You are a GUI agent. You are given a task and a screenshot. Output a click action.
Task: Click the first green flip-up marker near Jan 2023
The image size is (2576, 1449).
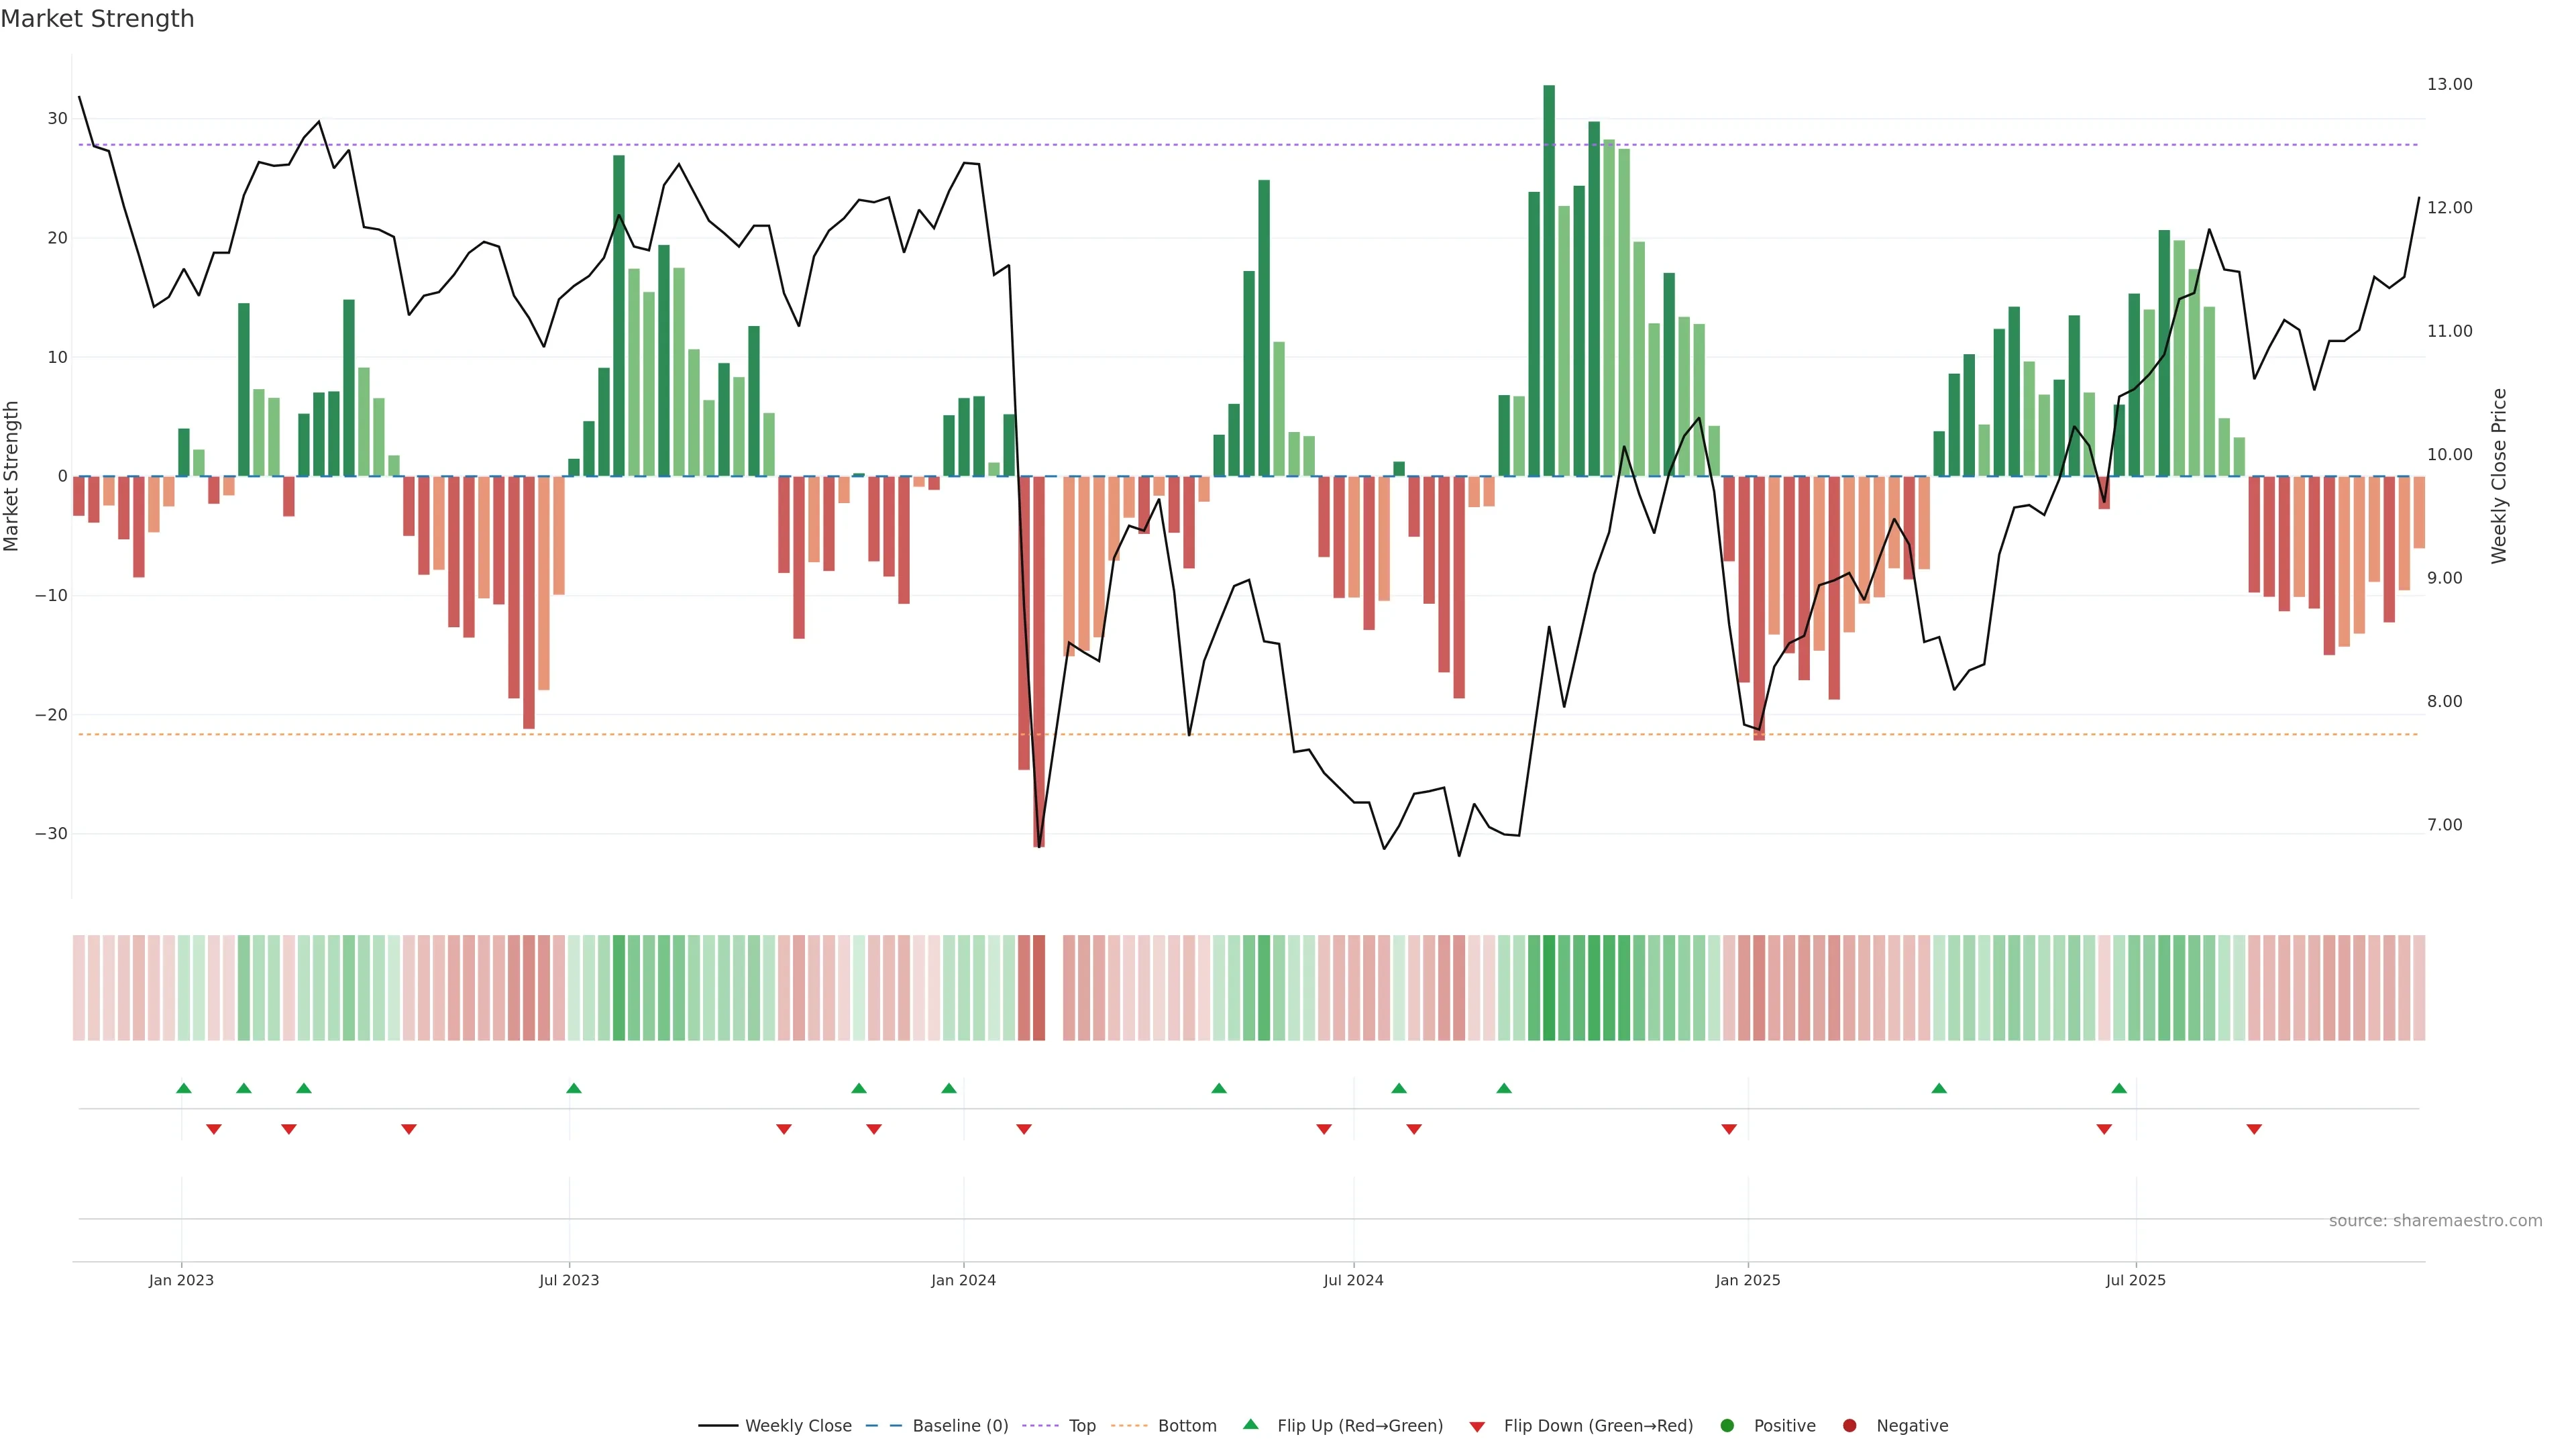pos(183,1088)
